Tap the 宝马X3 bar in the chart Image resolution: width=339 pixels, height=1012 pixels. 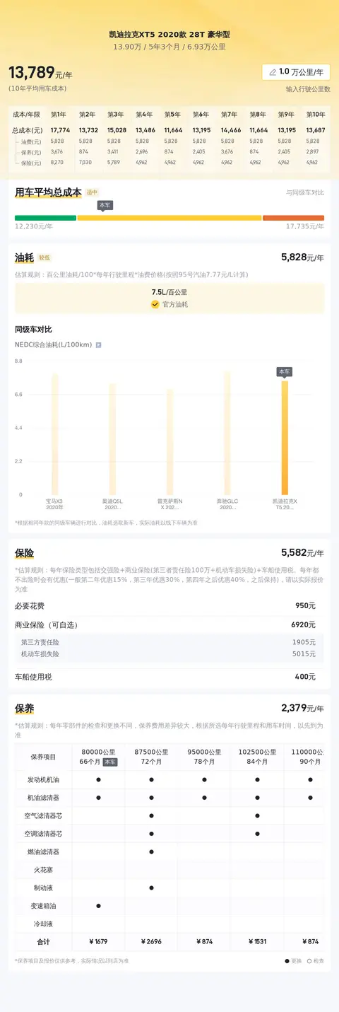(x=54, y=434)
